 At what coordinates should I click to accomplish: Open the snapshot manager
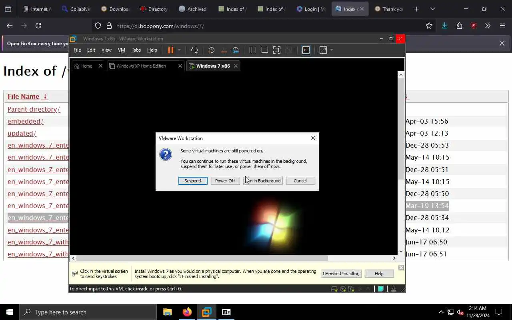[236, 50]
